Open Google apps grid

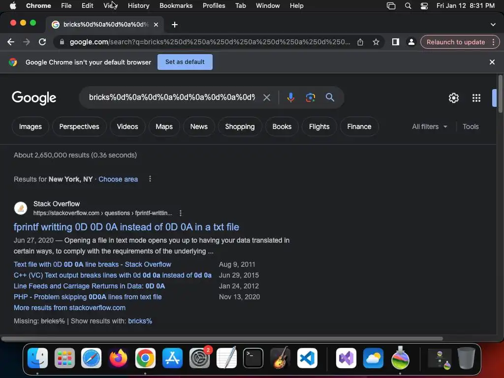coord(476,98)
